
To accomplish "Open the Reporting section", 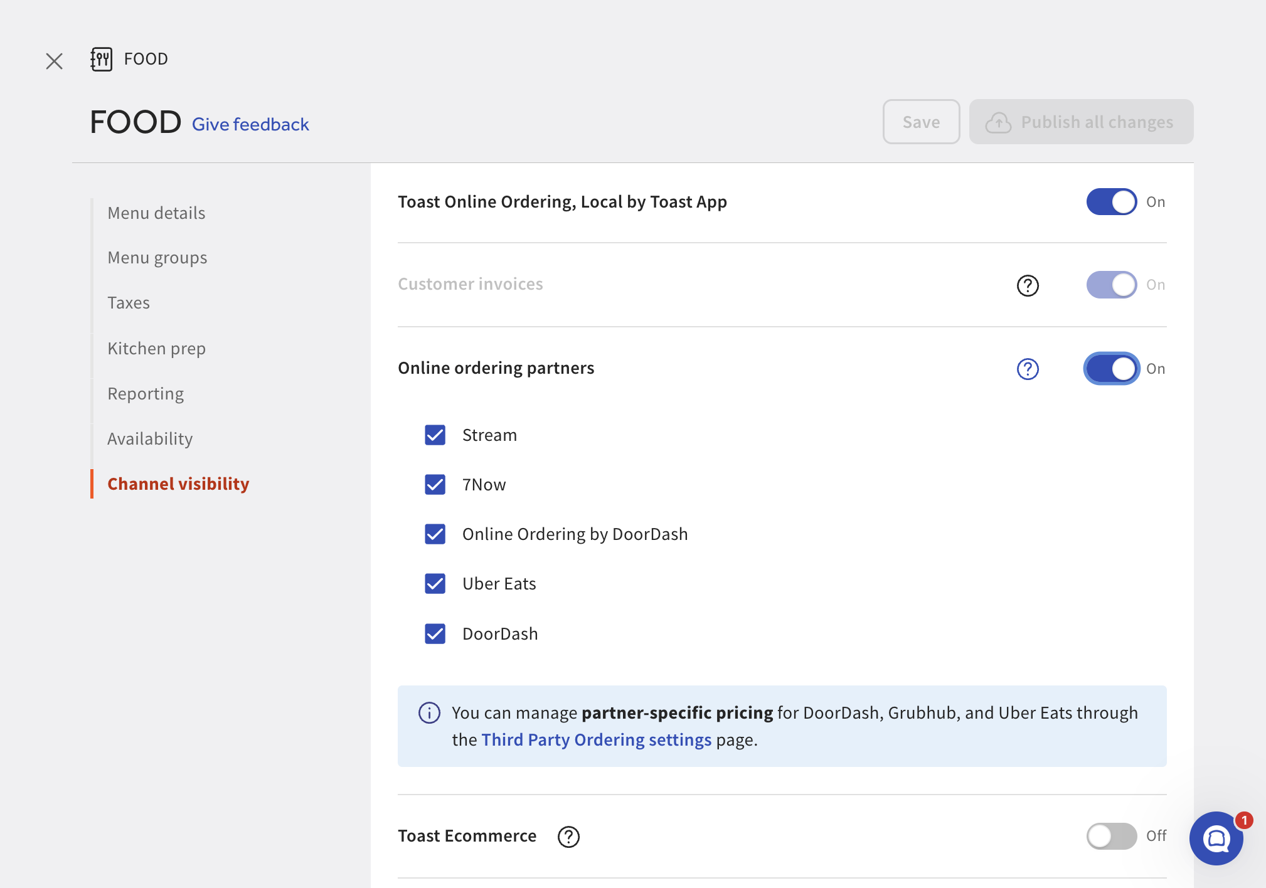I will click(x=146, y=394).
